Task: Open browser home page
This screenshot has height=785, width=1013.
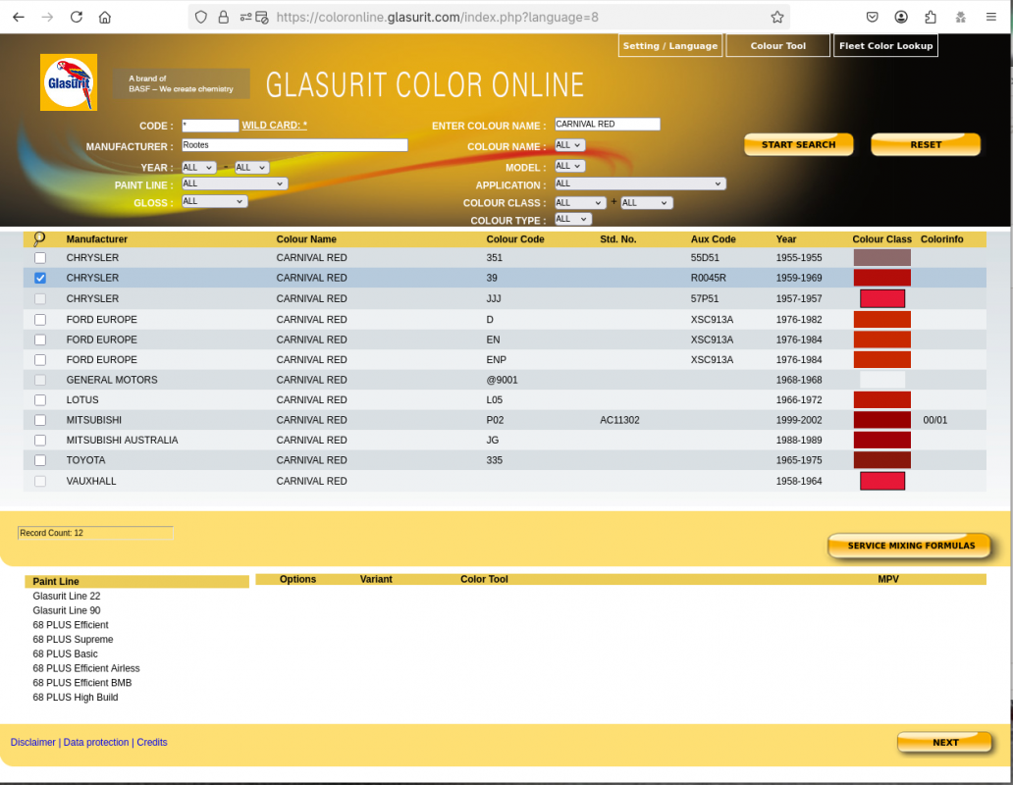Action: click(105, 18)
